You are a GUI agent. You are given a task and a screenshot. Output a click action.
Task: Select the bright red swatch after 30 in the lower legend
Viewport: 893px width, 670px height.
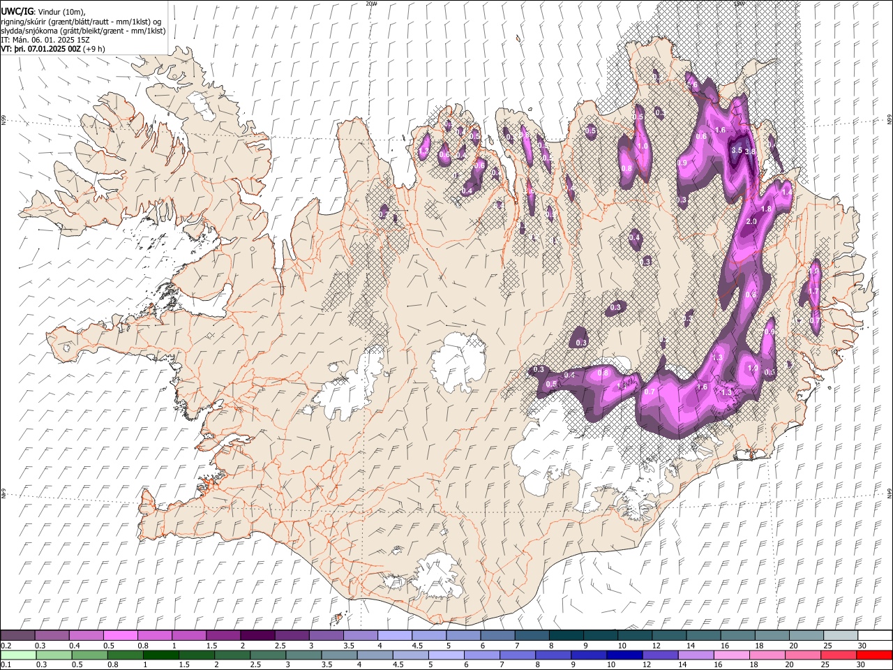tap(874, 655)
